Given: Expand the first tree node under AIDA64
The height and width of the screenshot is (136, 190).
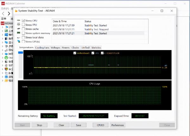Looking at the screenshot, I should pyautogui.click(x=3, y=27).
